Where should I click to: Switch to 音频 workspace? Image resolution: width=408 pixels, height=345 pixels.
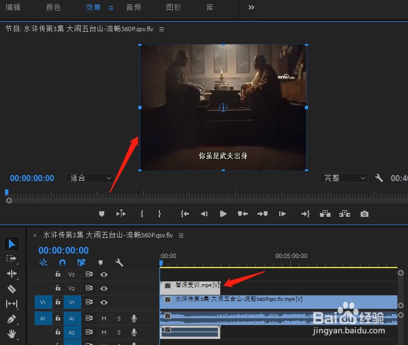pos(133,7)
